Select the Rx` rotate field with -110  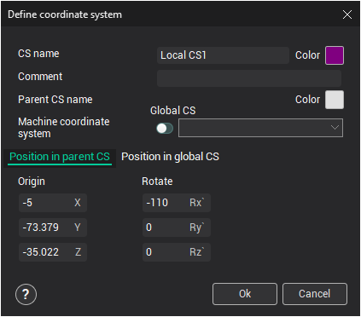click(177, 203)
